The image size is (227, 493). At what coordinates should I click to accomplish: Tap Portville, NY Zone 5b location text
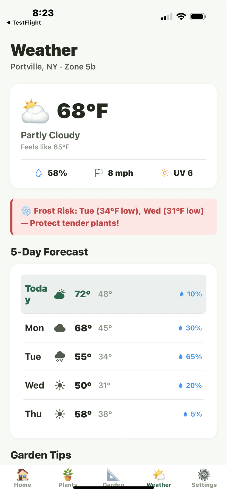pyautogui.click(x=53, y=67)
